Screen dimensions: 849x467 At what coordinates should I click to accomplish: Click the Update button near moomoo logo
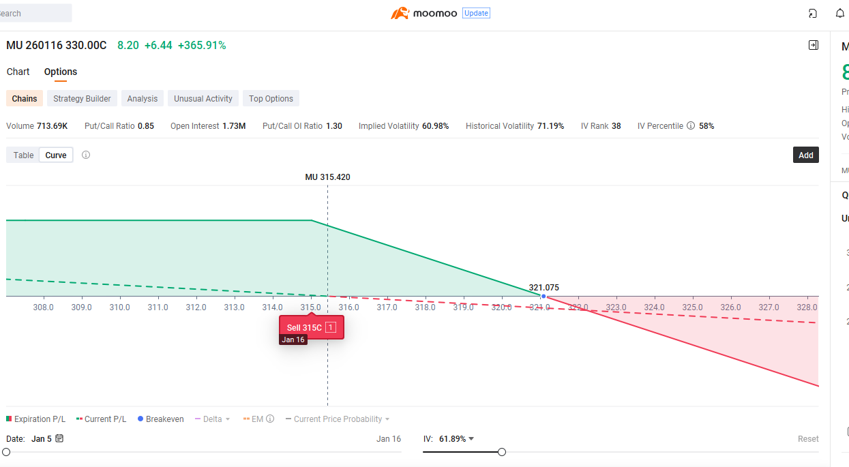tap(476, 13)
